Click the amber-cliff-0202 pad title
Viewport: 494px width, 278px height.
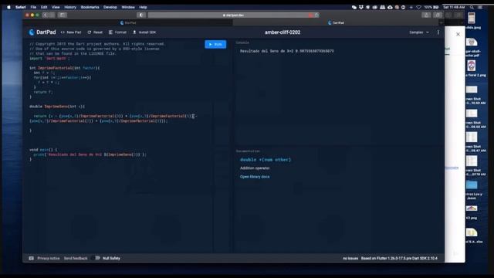pyautogui.click(x=283, y=32)
